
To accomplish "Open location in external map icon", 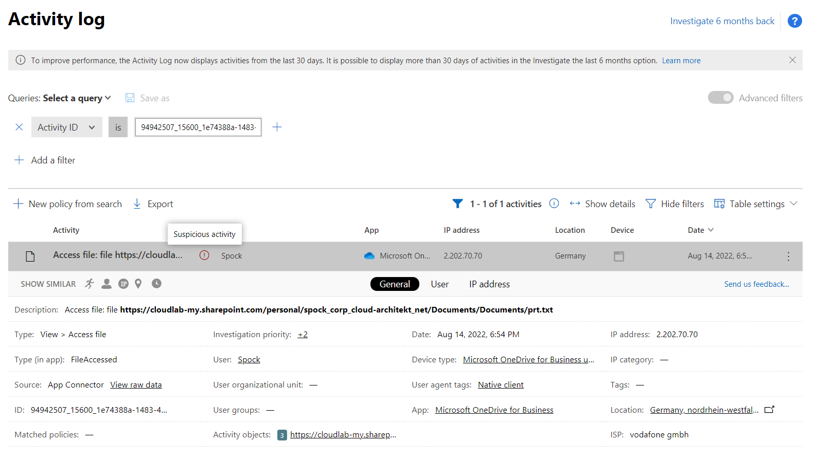I will click(769, 410).
